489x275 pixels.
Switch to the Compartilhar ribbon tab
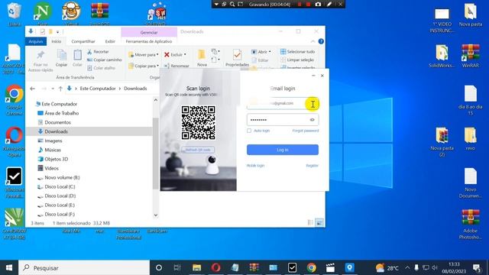[83, 41]
